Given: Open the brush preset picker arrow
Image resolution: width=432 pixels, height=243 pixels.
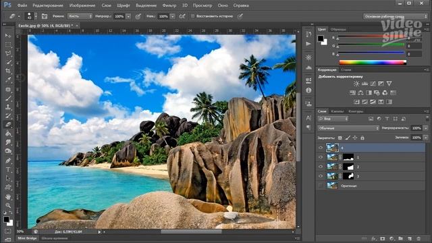Looking at the screenshot, I should click(x=36, y=16).
